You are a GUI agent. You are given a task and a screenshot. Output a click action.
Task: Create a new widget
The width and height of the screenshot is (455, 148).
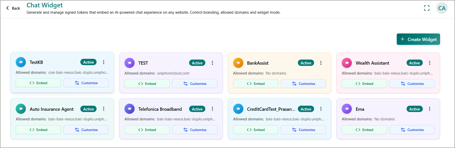coord(418,39)
